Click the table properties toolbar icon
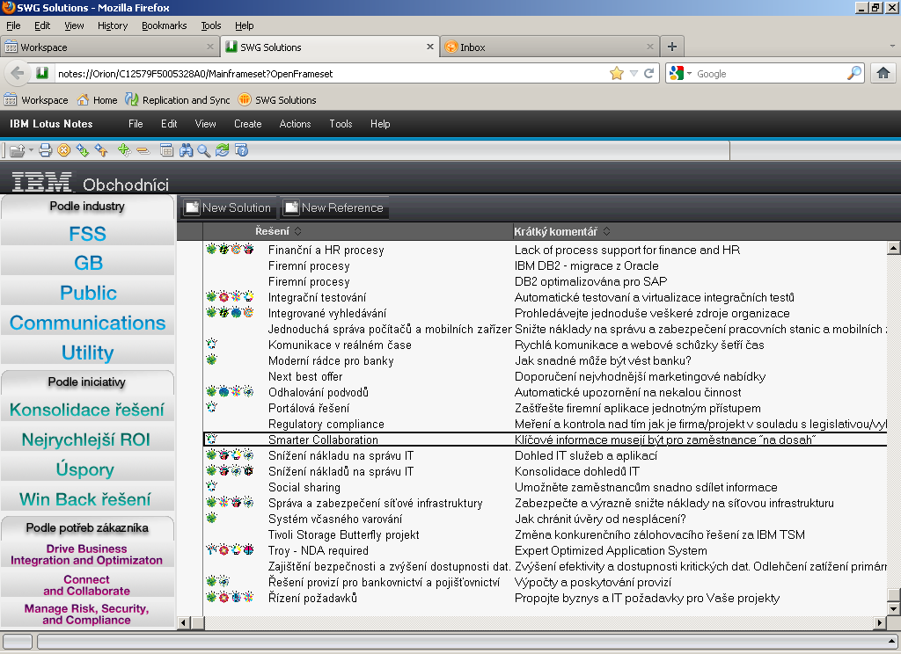Viewport: 901px width, 654px height. point(166,150)
